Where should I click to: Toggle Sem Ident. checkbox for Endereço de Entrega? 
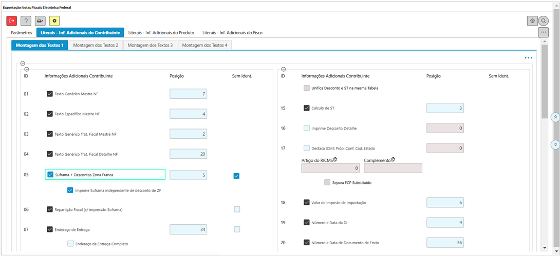tap(237, 229)
